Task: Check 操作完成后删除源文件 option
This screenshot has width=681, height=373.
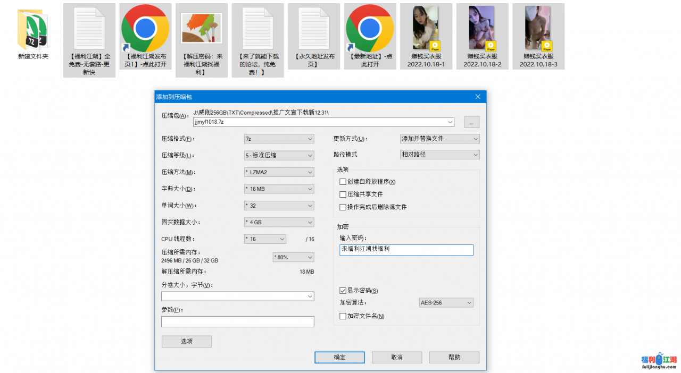Action: [343, 207]
